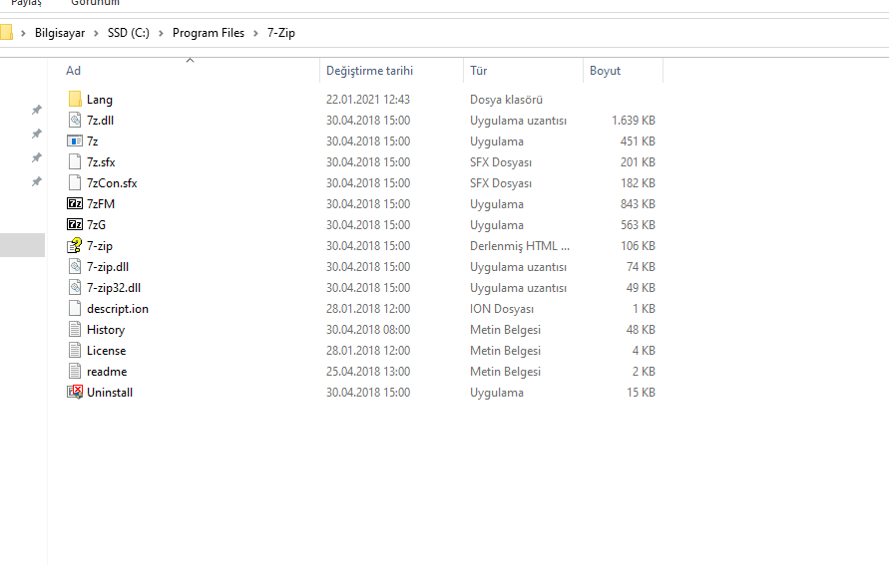Select the descript.ion file icon
Image resolution: width=889 pixels, height=565 pixels.
75,309
